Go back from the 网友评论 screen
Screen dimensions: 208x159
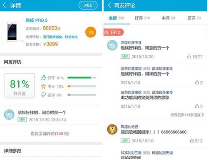coord(109,5)
